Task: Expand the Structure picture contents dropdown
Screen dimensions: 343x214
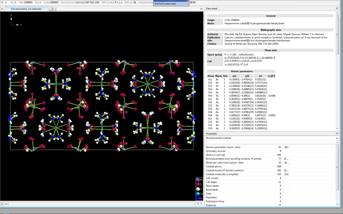Action: pyautogui.click(x=337, y=138)
